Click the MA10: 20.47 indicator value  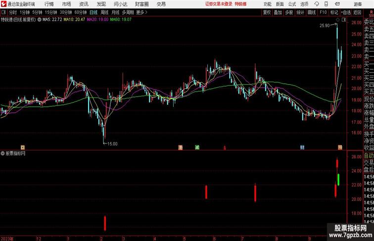coord(74,20)
